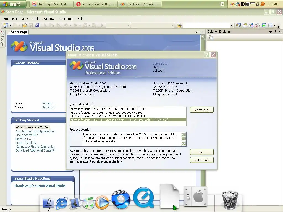Expand the Other Windows toolbar dropdown arrow

[x=275, y=25]
